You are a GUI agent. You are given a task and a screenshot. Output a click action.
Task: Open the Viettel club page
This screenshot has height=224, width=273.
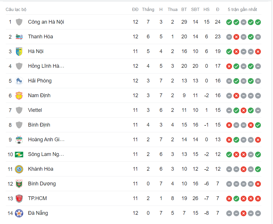coord(35,110)
